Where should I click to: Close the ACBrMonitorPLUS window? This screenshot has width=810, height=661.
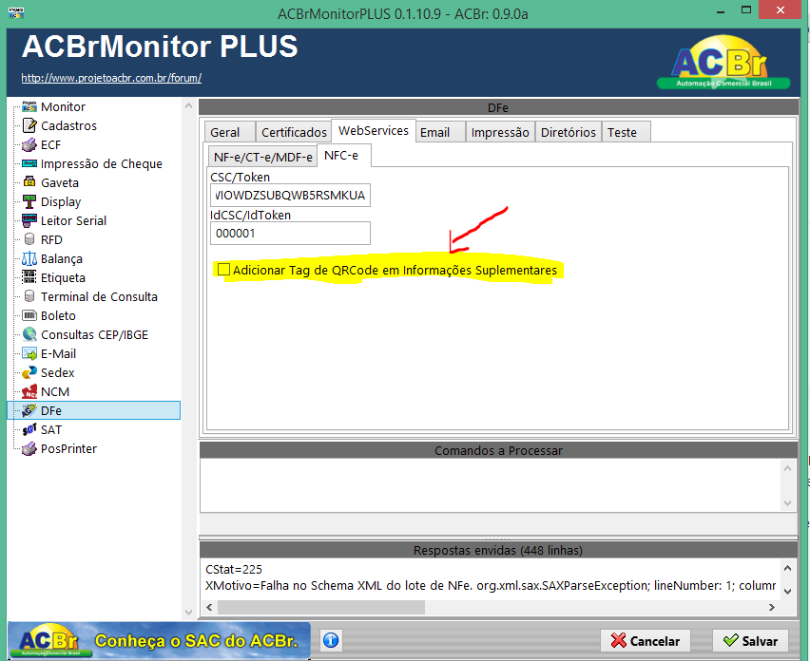(781, 9)
